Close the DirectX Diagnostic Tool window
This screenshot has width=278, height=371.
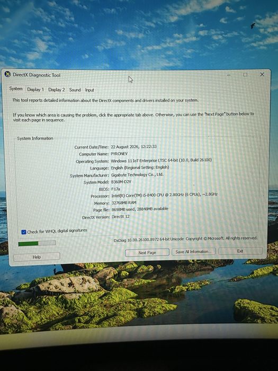(262, 74)
